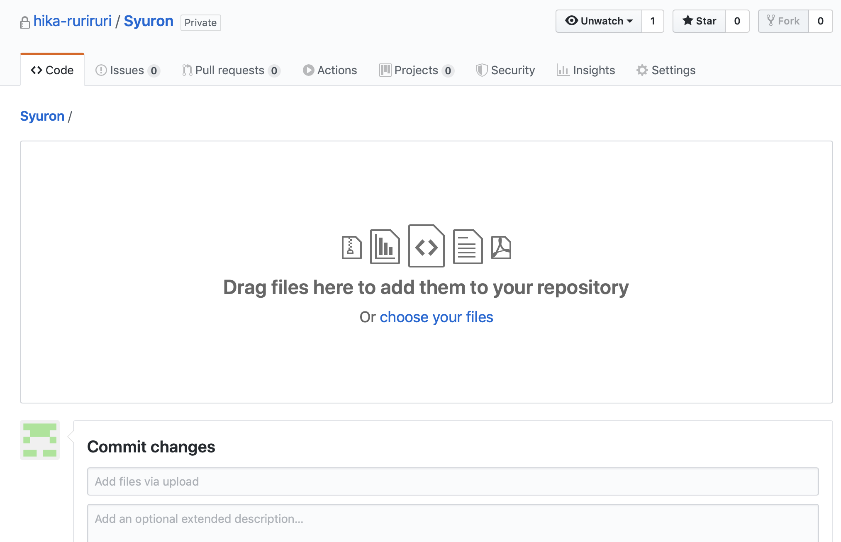Click the padlock icon beside the repository name
The height and width of the screenshot is (542, 841).
click(x=25, y=22)
